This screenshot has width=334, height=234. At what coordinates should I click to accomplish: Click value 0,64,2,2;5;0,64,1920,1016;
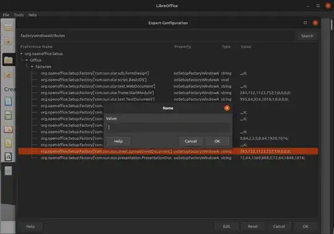pyautogui.click(x=264, y=138)
